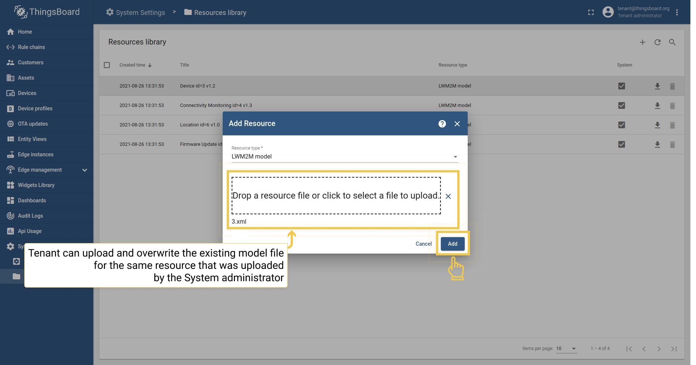This screenshot has height=365, width=696.
Task: Click the Device id=3 v1.2 title
Action: pyautogui.click(x=198, y=86)
